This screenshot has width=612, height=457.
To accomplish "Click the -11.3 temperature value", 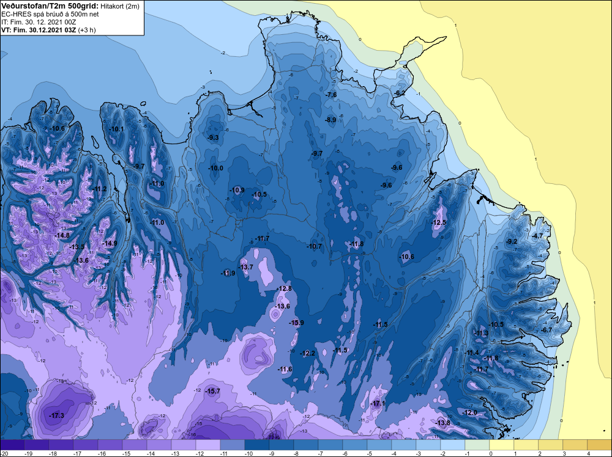I will pyautogui.click(x=481, y=333).
